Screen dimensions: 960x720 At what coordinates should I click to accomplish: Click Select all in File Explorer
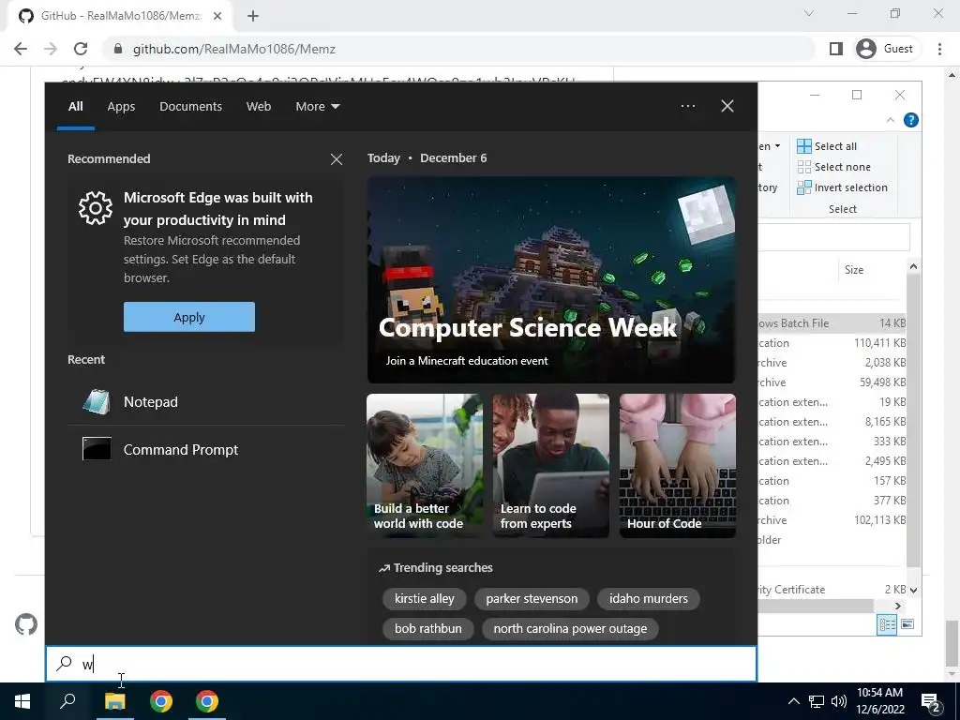[x=827, y=146]
